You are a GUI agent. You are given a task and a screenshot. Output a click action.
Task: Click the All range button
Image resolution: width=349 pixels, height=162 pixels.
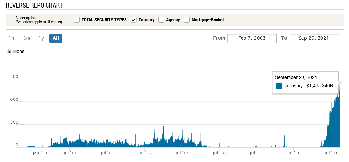click(x=56, y=38)
